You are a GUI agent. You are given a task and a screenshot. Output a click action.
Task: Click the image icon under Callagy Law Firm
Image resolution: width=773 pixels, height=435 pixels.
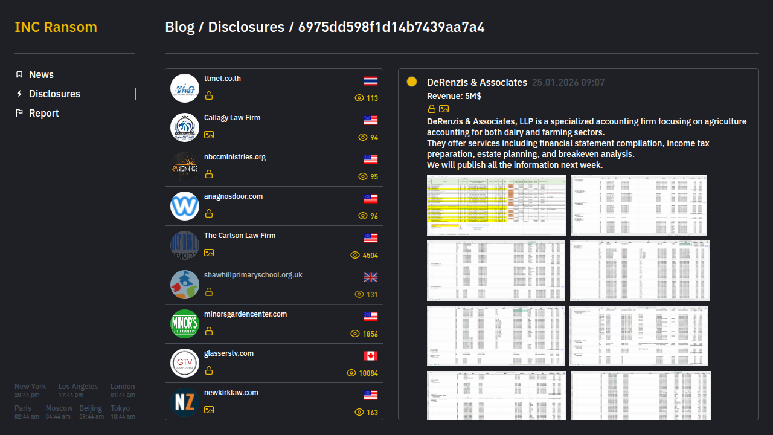209,135
